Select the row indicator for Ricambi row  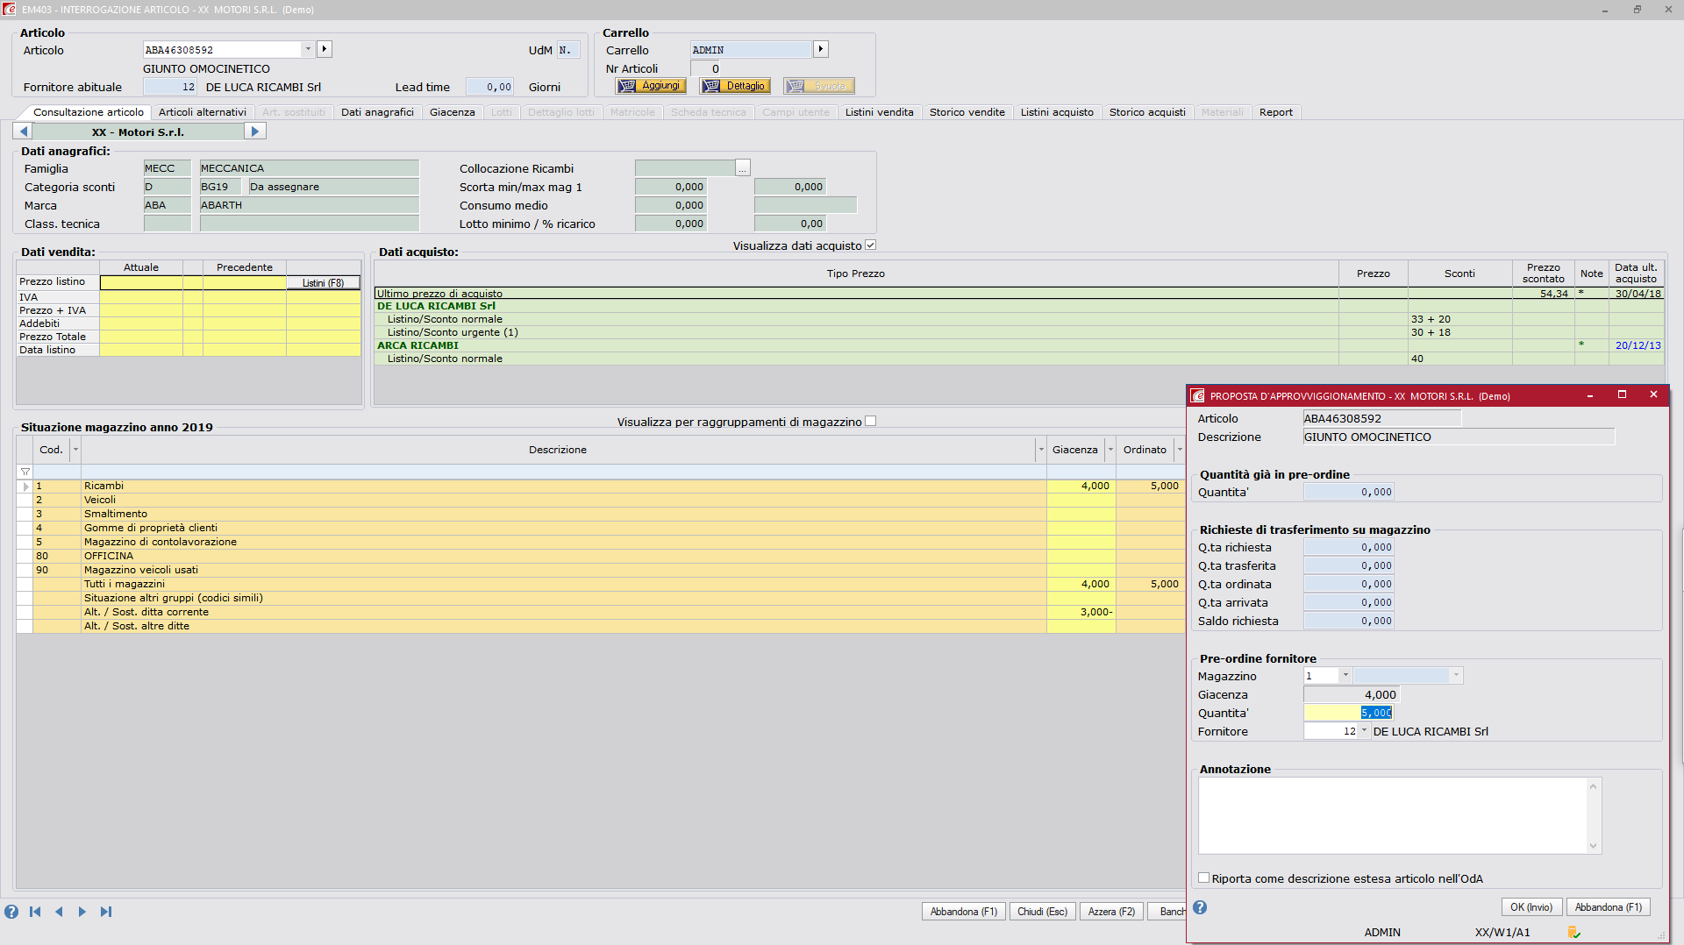click(25, 486)
